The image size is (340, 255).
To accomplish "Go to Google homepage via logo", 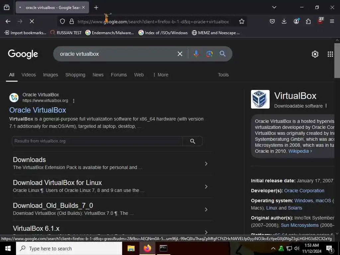I will (23, 54).
